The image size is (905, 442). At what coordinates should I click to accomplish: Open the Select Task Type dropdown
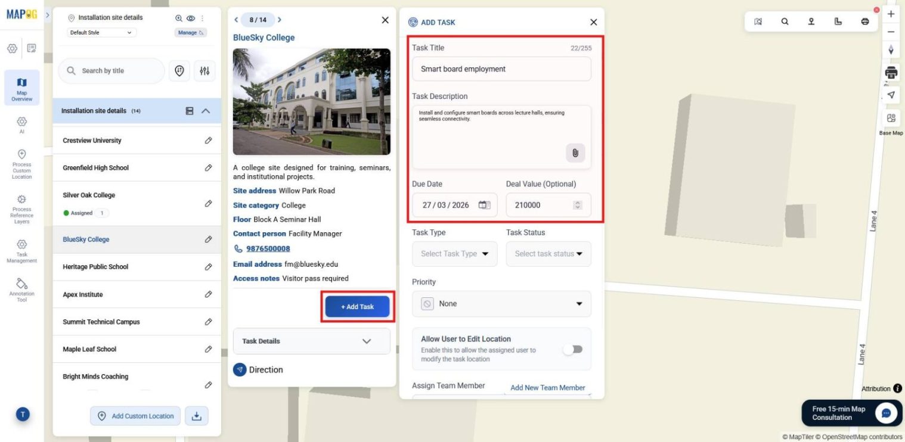click(x=454, y=254)
